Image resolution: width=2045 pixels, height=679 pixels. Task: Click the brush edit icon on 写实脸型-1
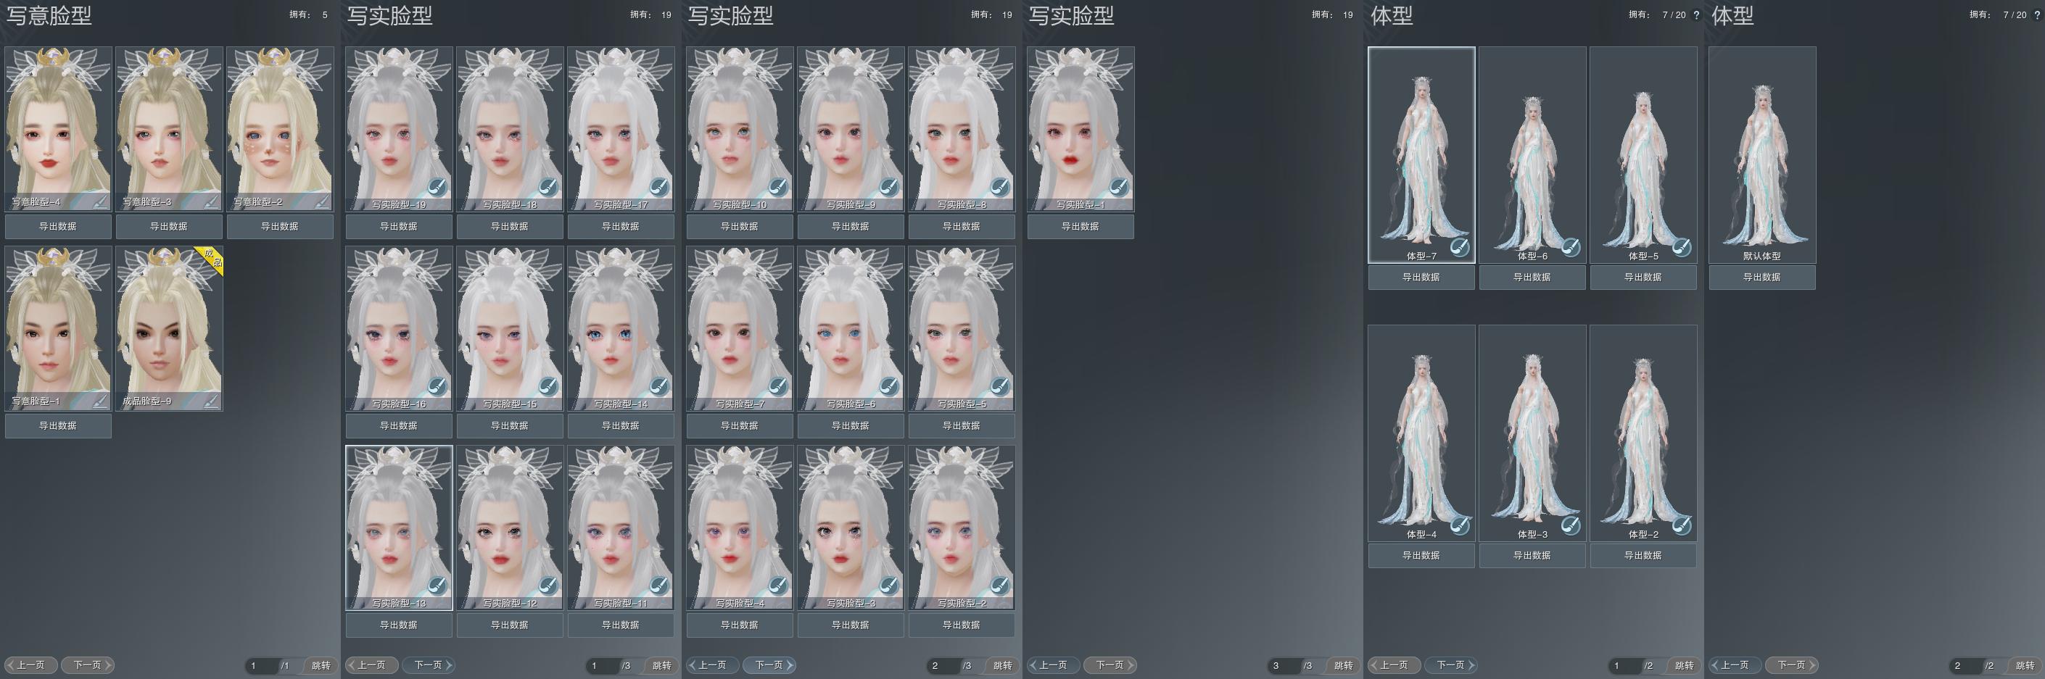1118,188
